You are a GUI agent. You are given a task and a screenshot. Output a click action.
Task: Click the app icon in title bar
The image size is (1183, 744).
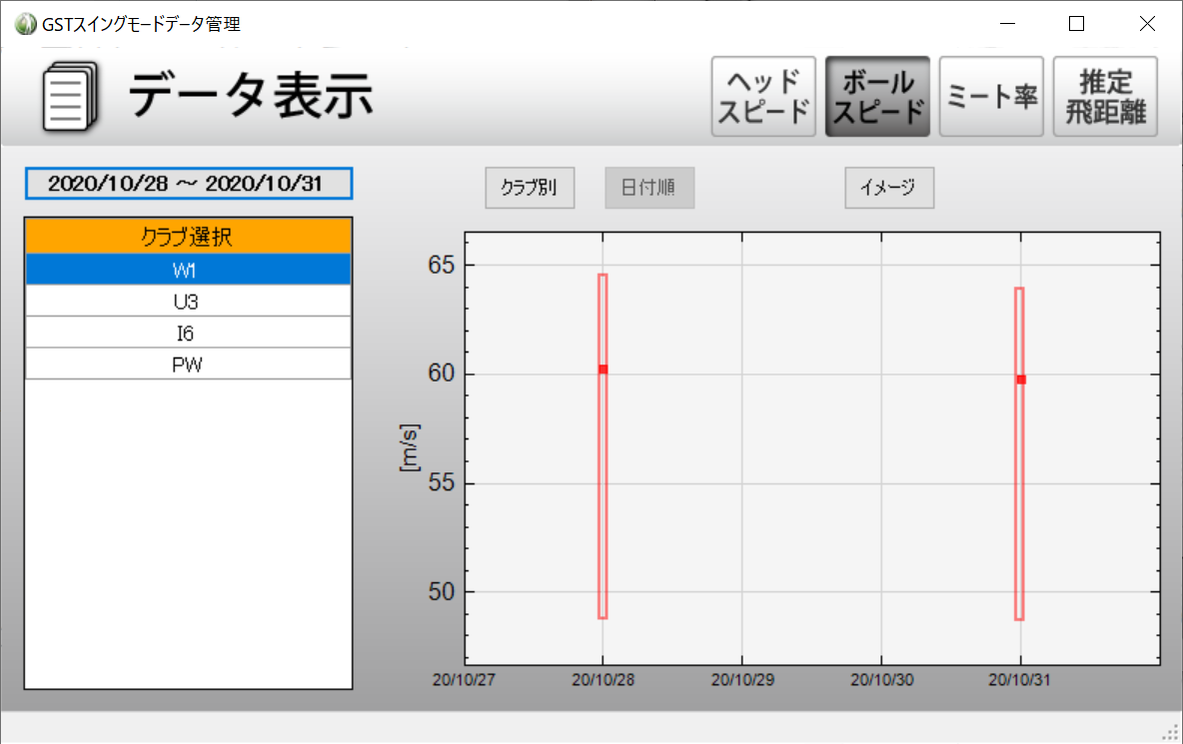tap(25, 24)
